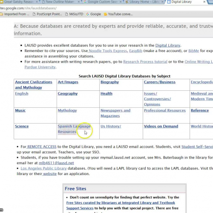213x213 pixels.
Task: Click the Free Sites heading
Action: (x=75, y=189)
